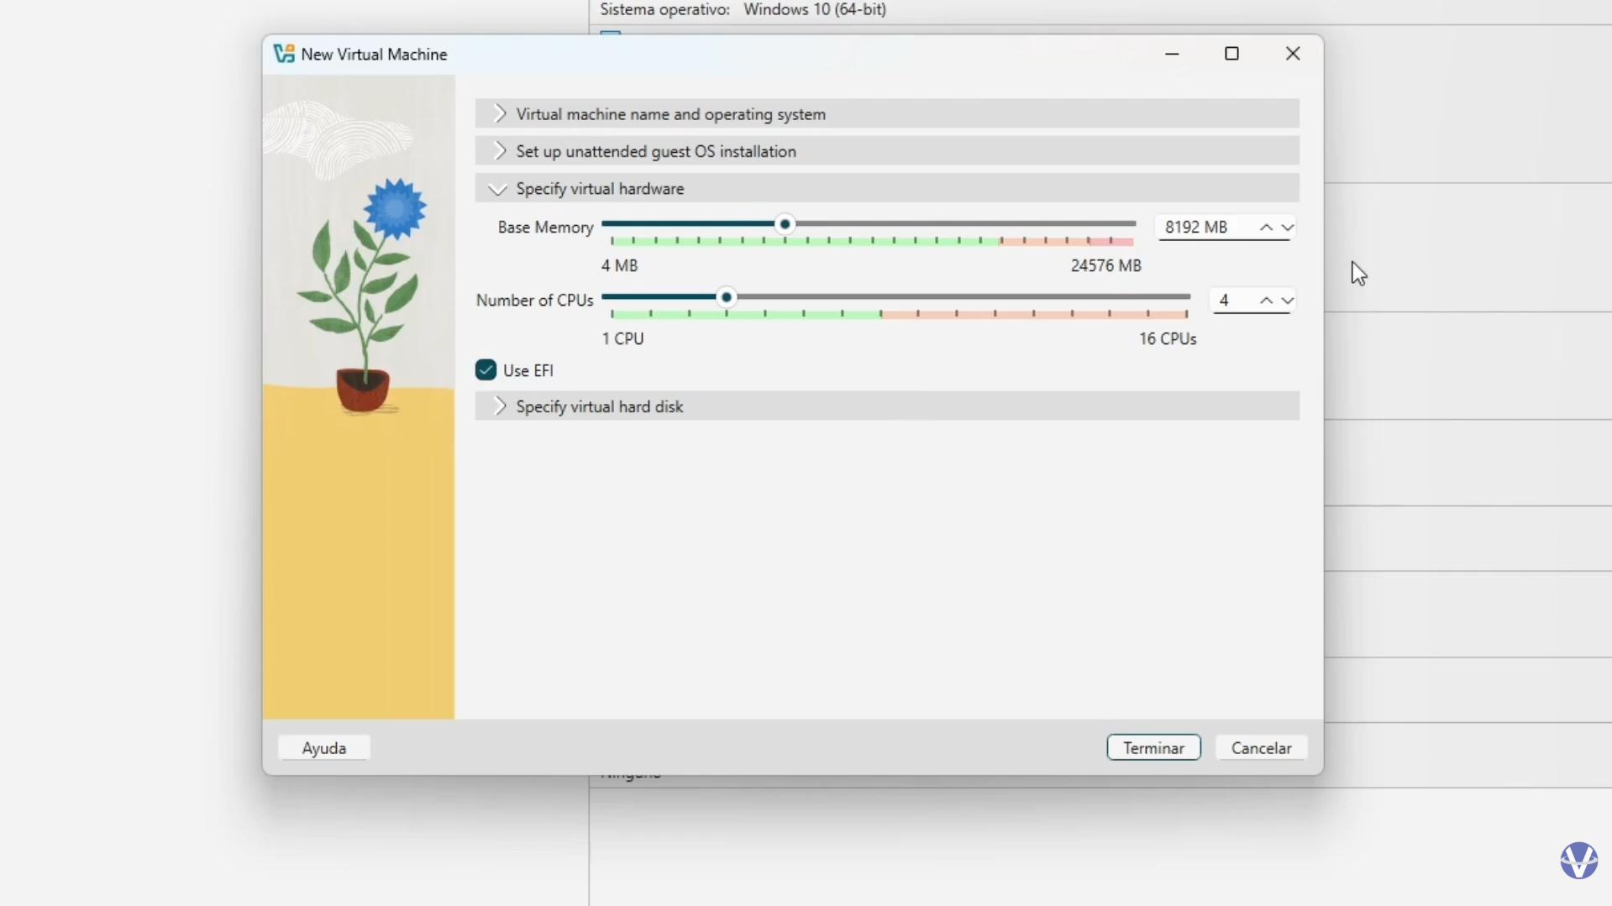Decrease Number of CPUs with down arrow
Screen dimensions: 1612x906
click(x=1287, y=301)
